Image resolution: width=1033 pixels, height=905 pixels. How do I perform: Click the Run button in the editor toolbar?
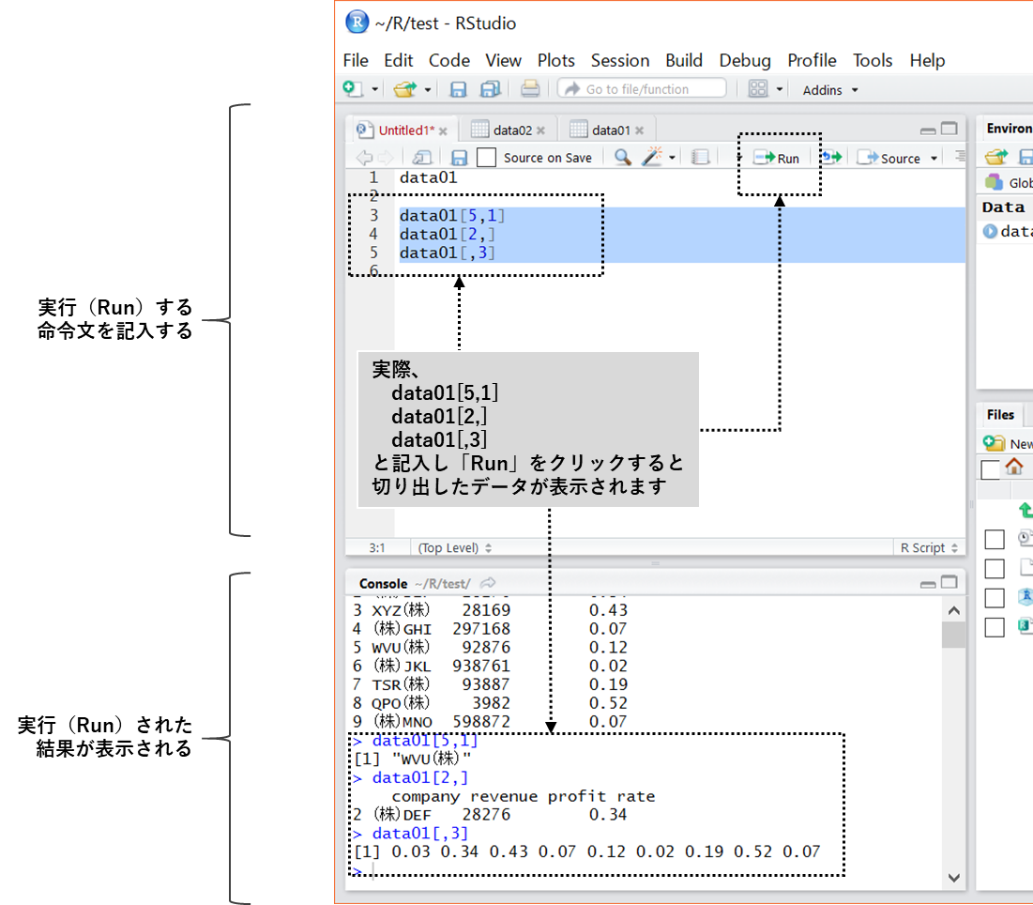778,159
